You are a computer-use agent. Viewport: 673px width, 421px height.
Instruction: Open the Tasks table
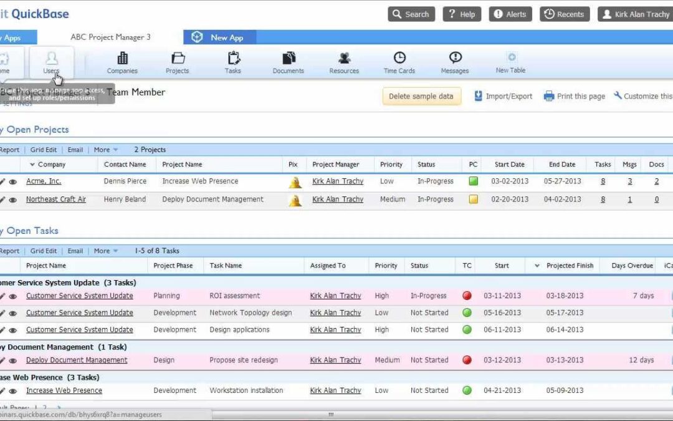point(232,63)
